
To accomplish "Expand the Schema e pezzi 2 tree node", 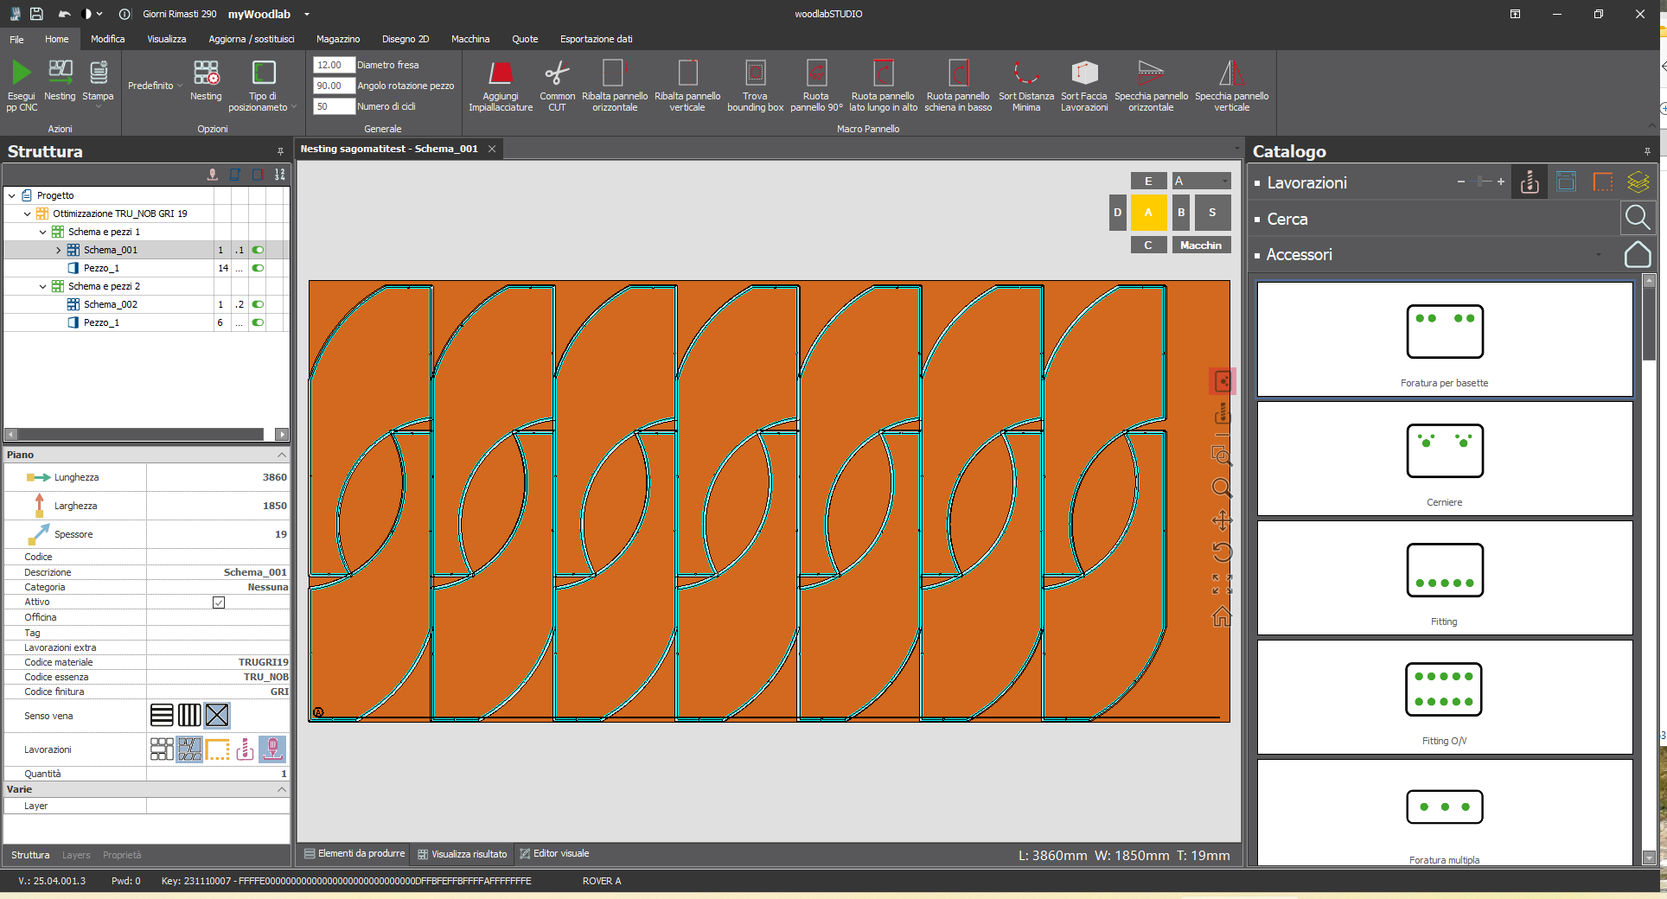I will pos(42,286).
